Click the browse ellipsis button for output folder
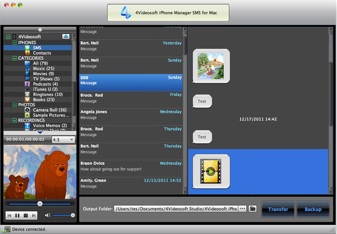This screenshot has height=234, width=337. 243,208
